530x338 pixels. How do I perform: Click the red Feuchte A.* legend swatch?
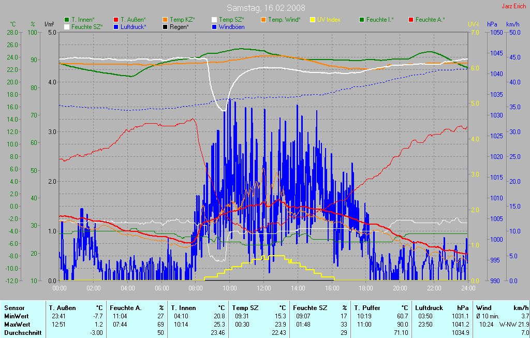pos(411,20)
